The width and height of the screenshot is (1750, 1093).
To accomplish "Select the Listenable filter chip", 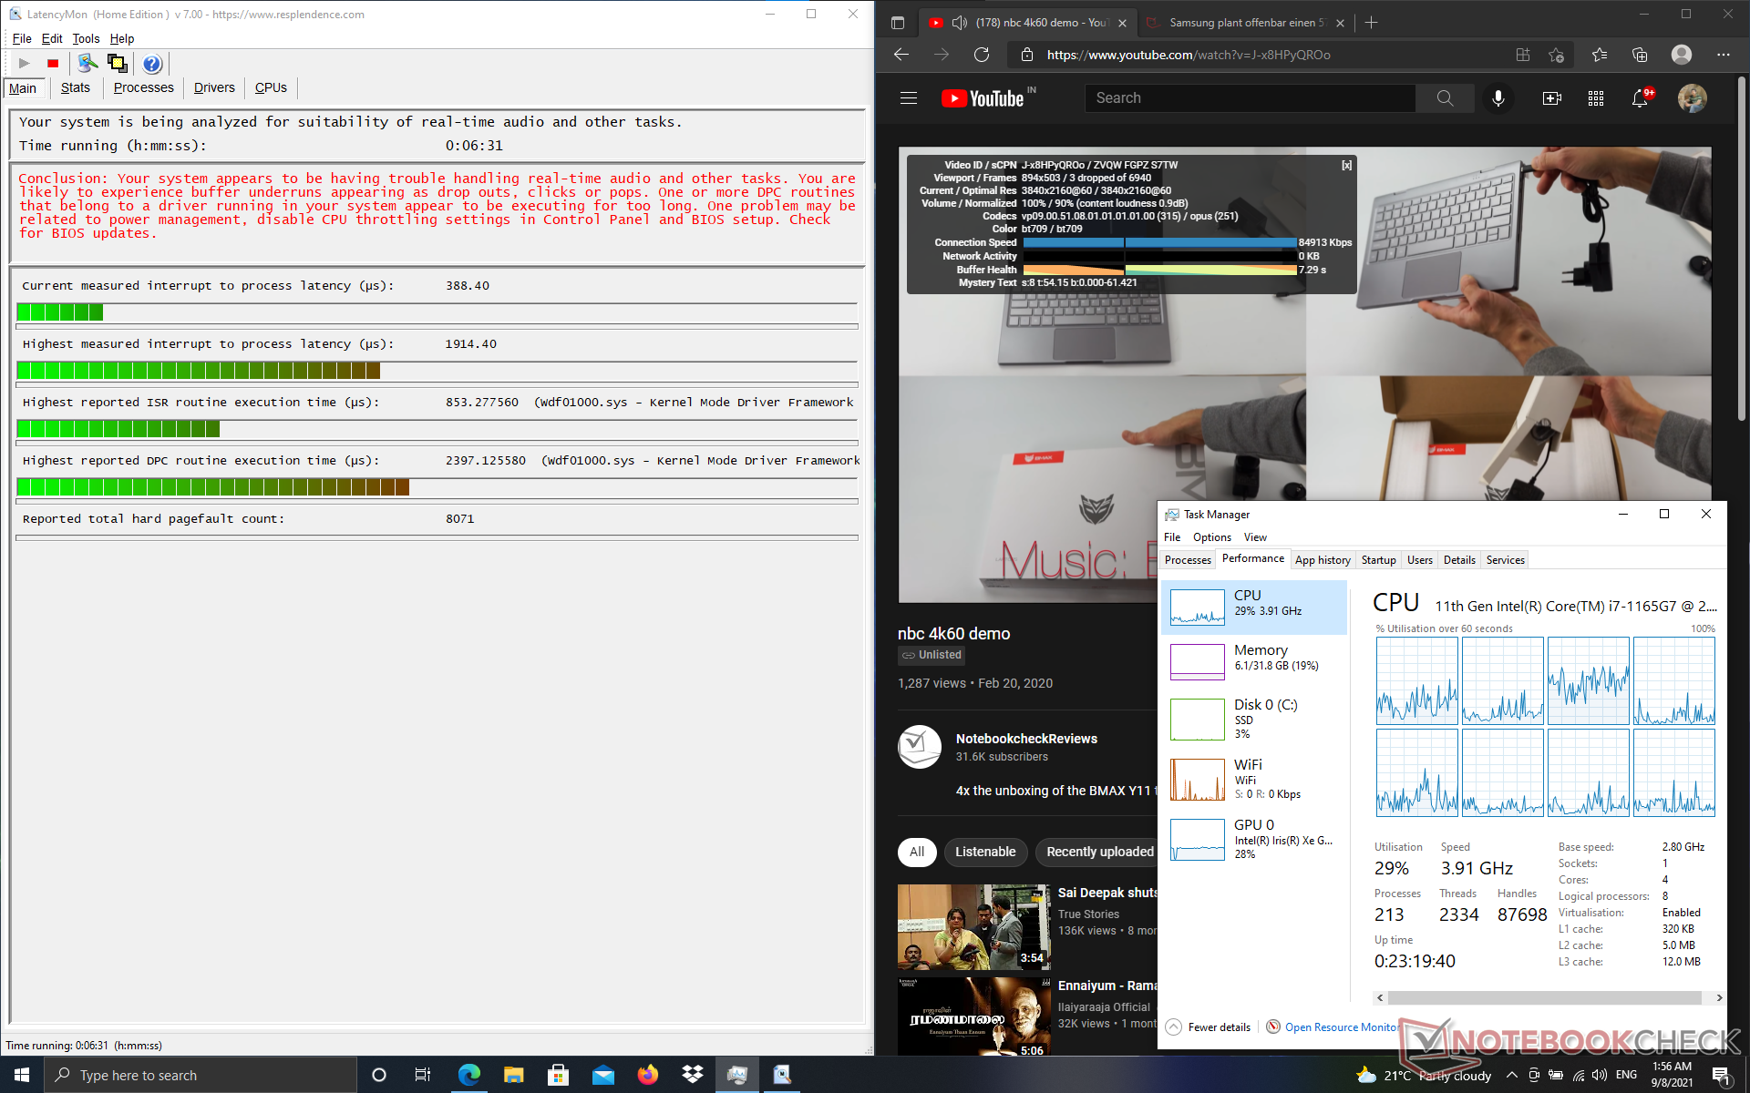I will (x=984, y=852).
